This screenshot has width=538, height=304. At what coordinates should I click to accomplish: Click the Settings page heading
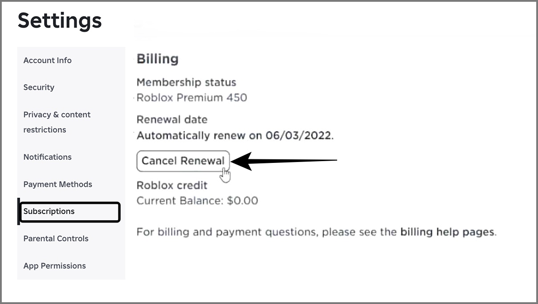tap(59, 20)
